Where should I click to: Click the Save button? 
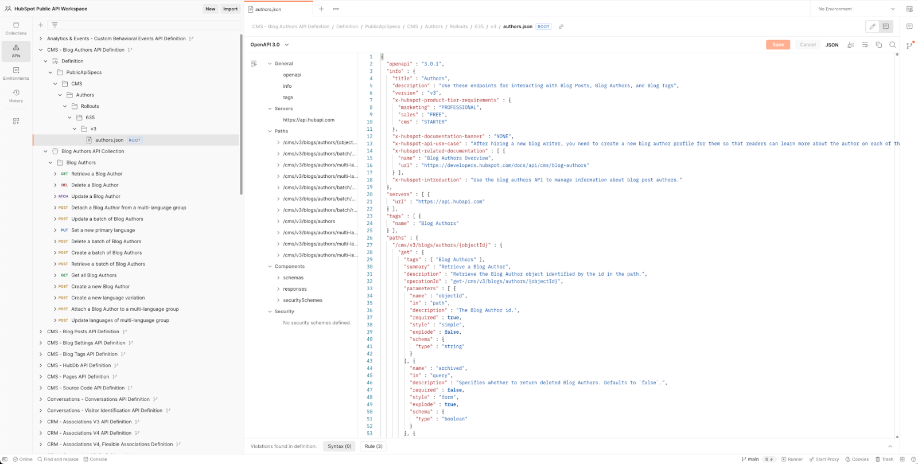point(778,45)
